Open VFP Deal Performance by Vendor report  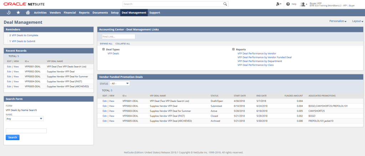(257, 54)
